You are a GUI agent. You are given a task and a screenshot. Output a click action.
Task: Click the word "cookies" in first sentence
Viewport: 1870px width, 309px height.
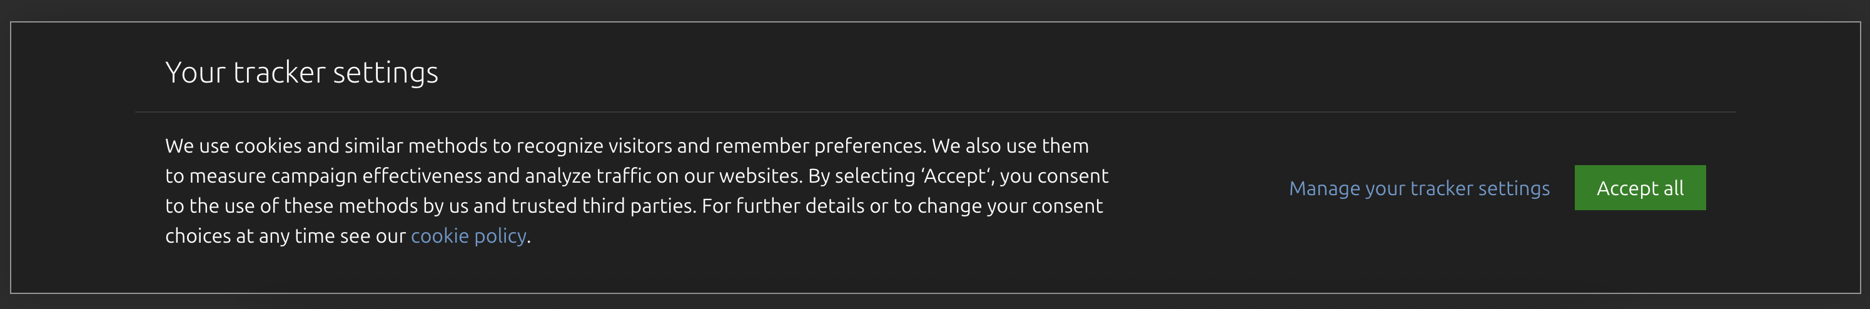pos(268,146)
